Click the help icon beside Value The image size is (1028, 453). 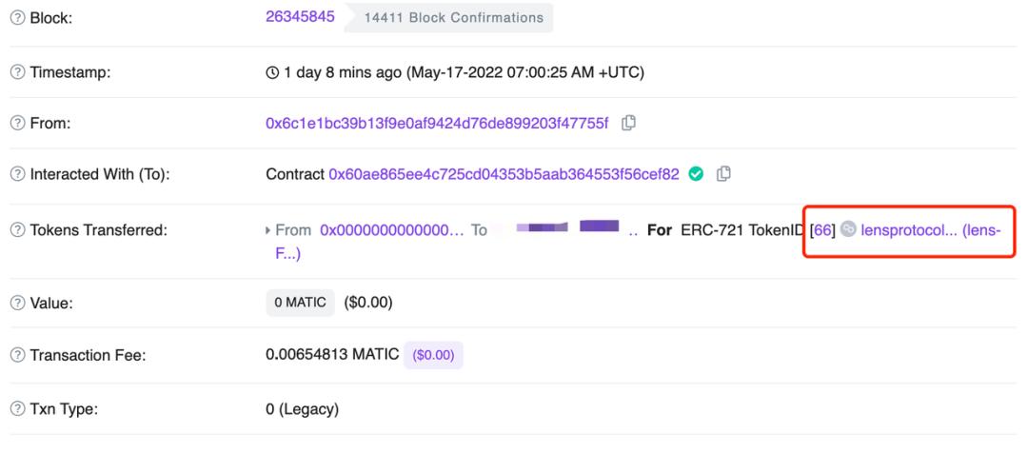(x=18, y=303)
